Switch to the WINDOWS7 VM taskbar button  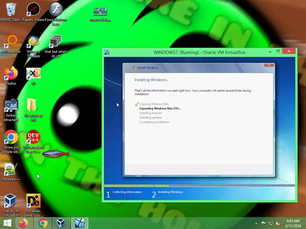pyautogui.click(x=79, y=223)
